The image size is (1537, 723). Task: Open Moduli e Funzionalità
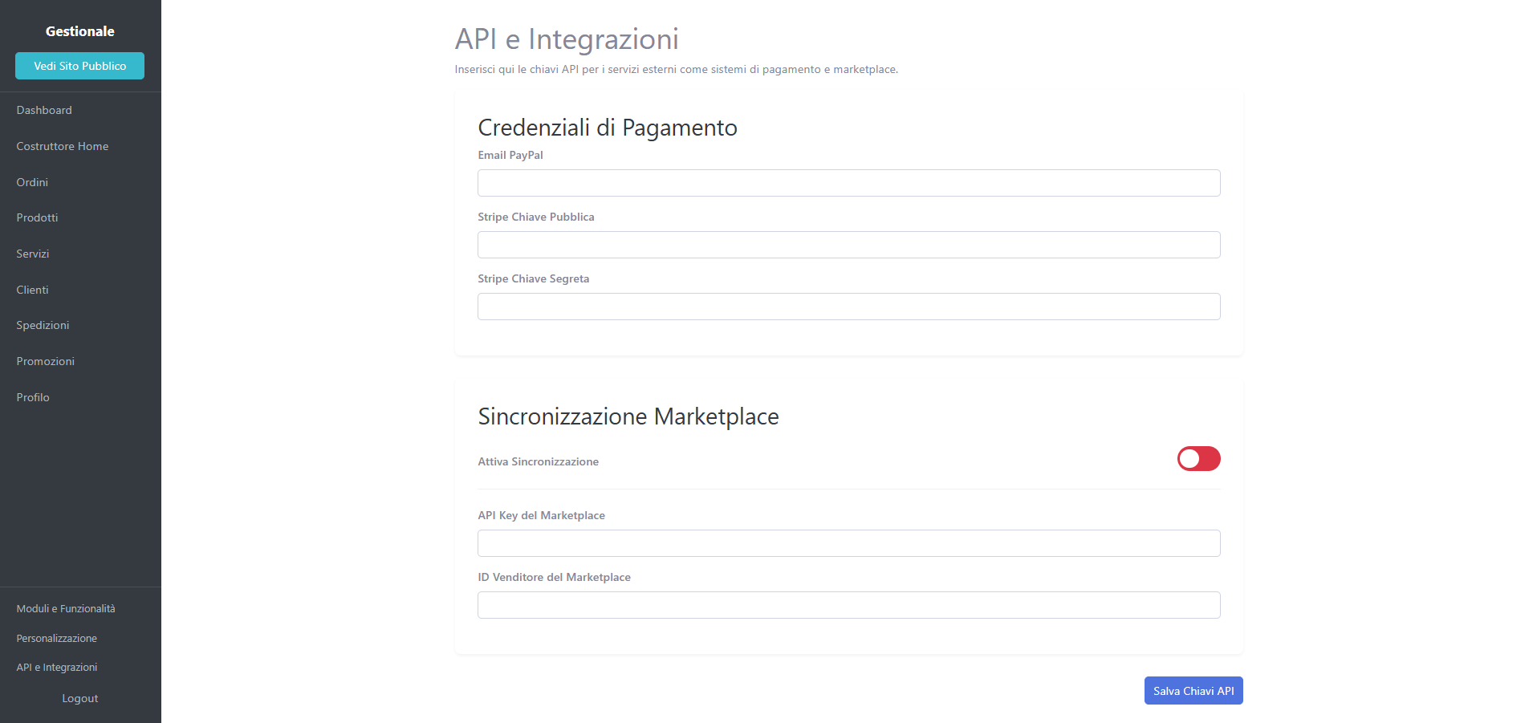coord(65,608)
